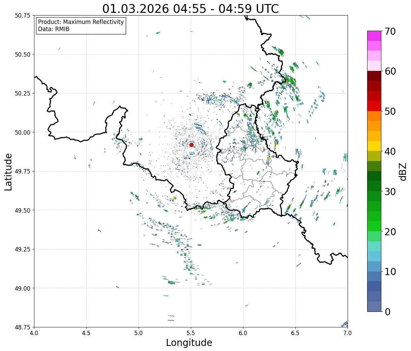
Task: Click latitude tick label 49.75
Action: 22,171
